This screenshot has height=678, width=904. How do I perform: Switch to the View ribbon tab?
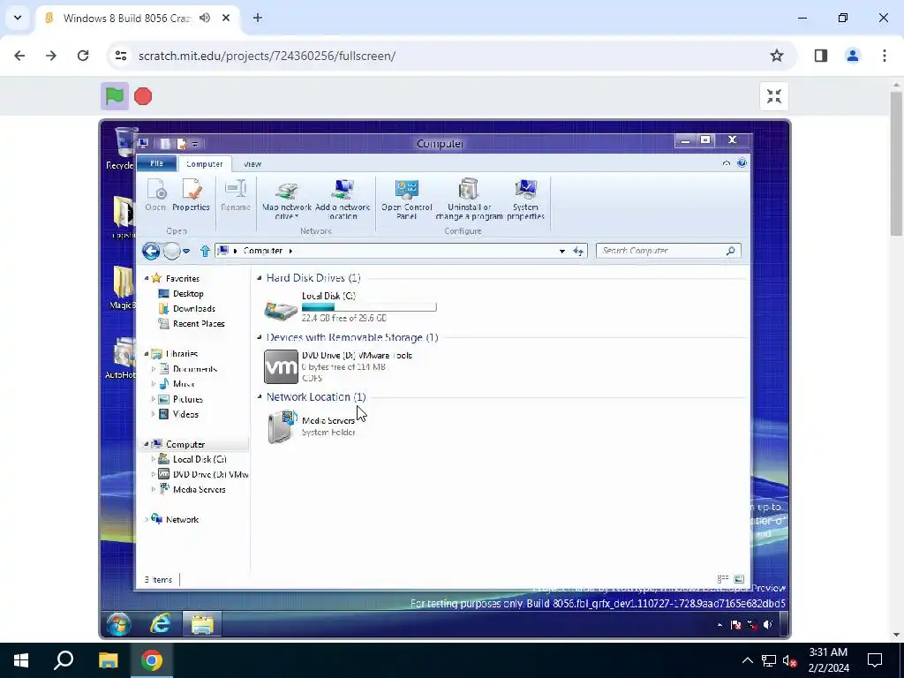coord(252,164)
